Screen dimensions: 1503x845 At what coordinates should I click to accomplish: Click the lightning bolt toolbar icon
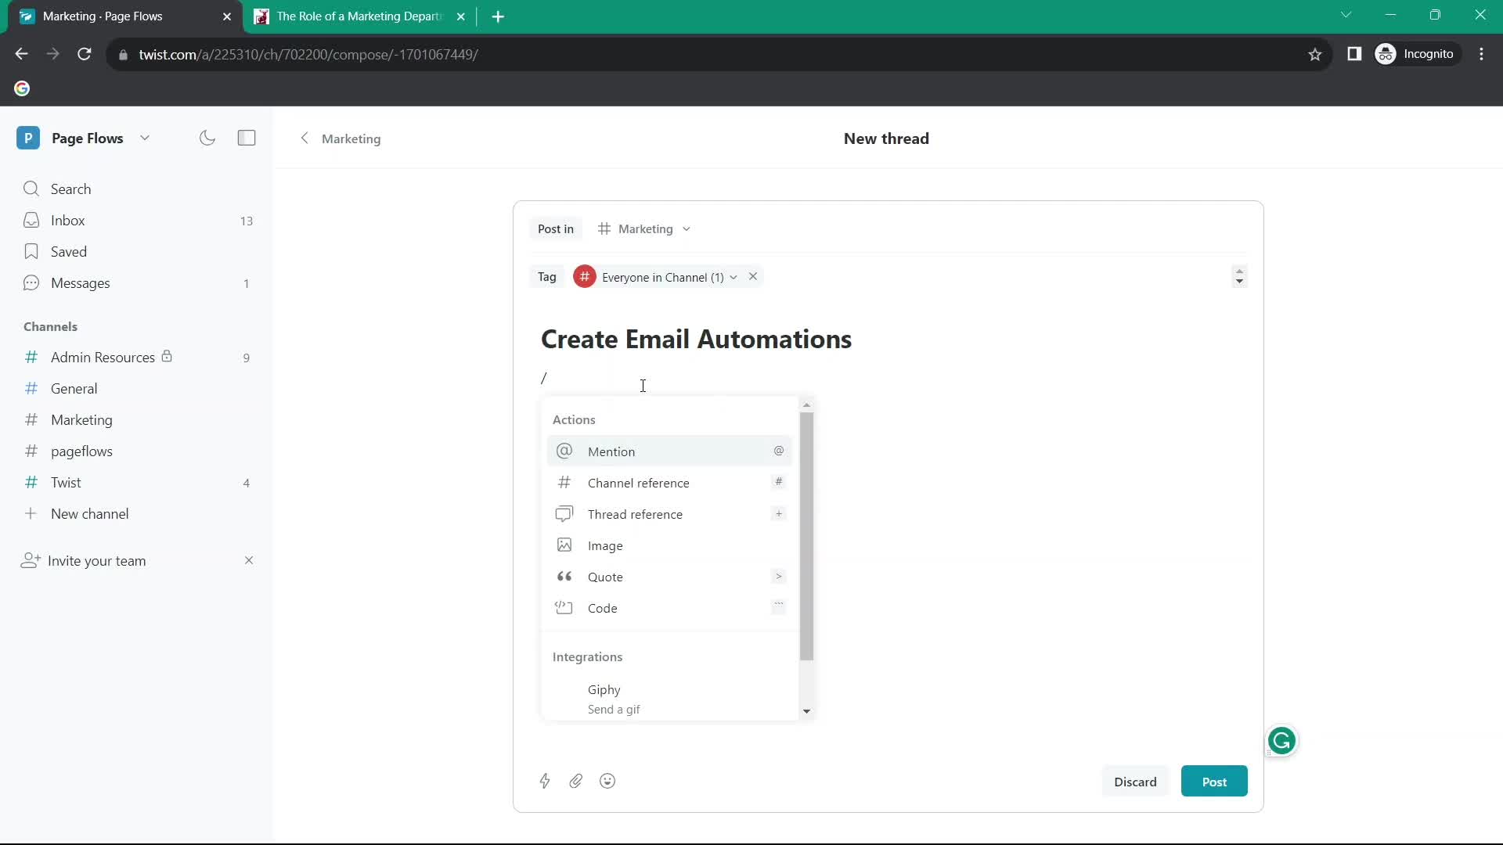(x=545, y=781)
